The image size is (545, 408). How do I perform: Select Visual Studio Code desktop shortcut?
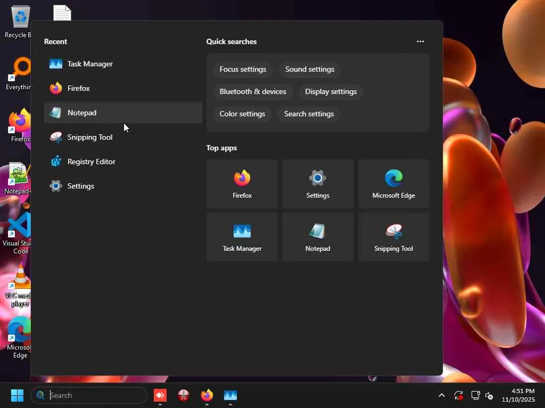click(18, 234)
